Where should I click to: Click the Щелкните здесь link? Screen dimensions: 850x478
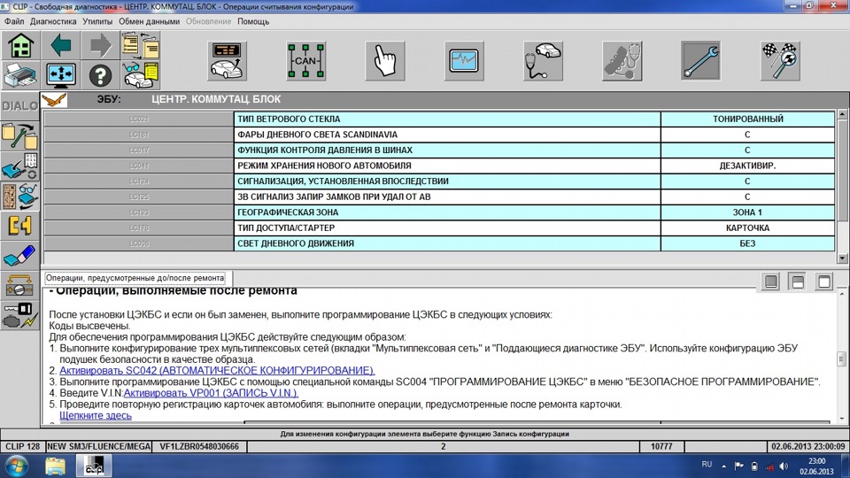[x=96, y=416]
